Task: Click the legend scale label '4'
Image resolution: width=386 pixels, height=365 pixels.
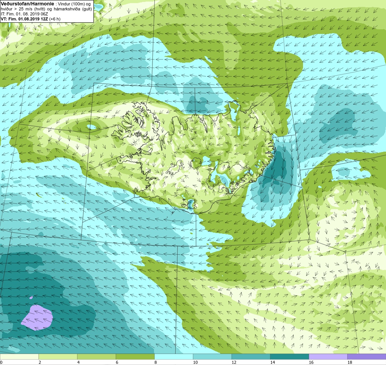Action: (78, 362)
